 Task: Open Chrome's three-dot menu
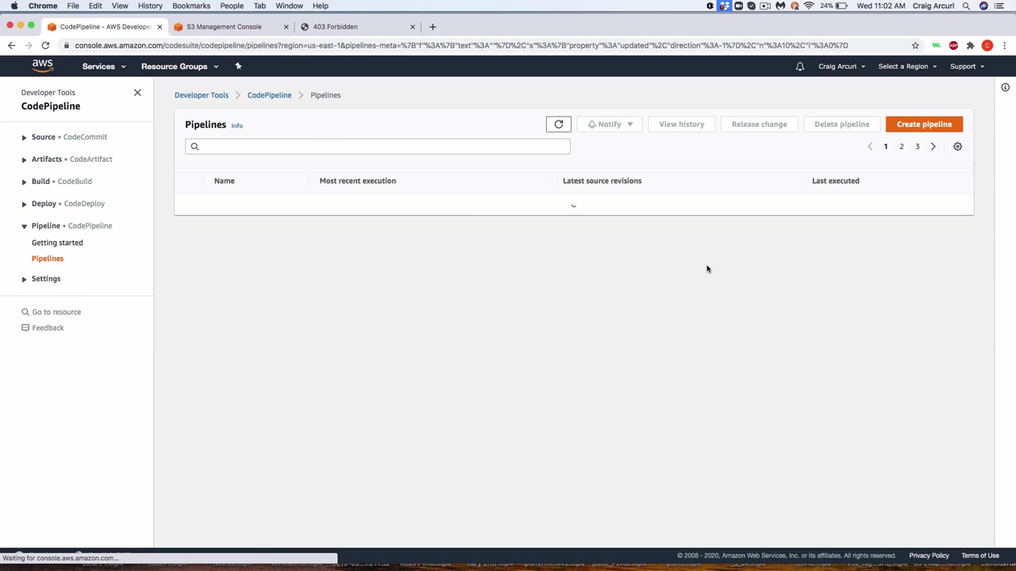point(1005,45)
